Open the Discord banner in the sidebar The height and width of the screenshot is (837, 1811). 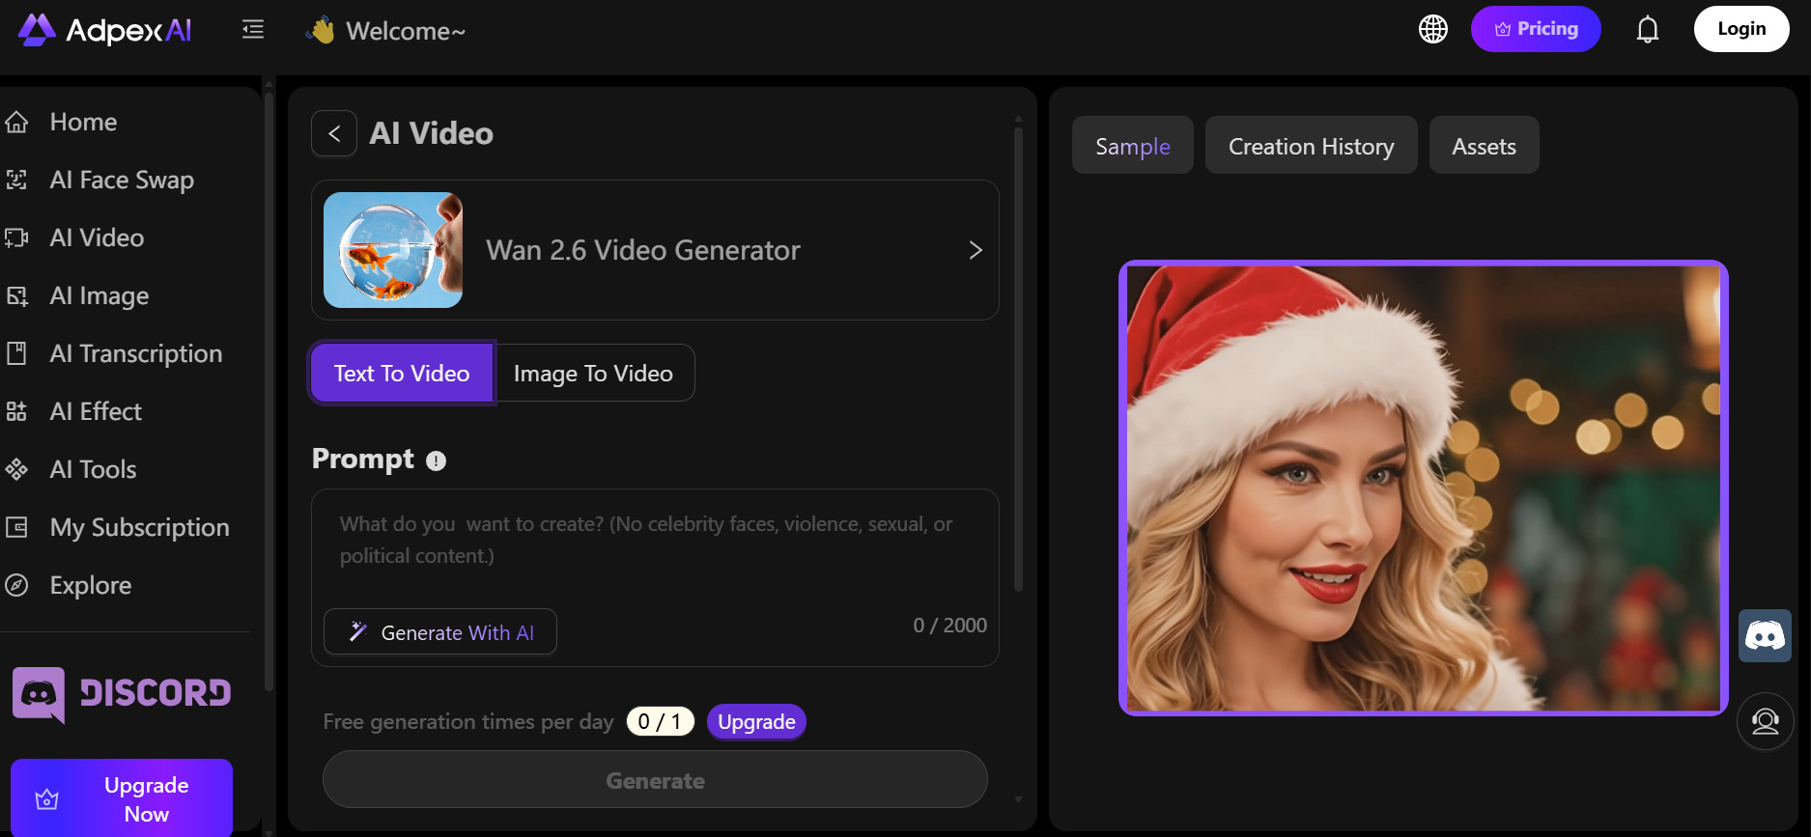tap(122, 694)
